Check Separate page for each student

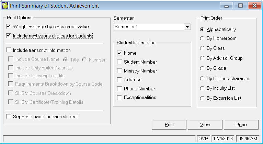coord(9,117)
